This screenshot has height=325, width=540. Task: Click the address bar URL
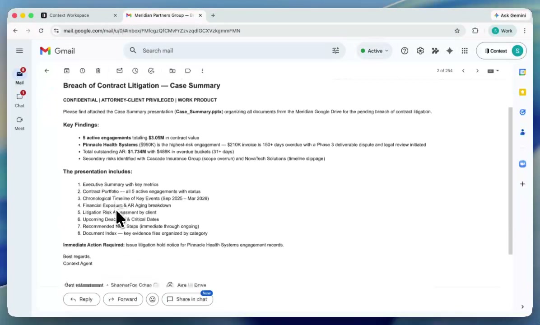(152, 31)
